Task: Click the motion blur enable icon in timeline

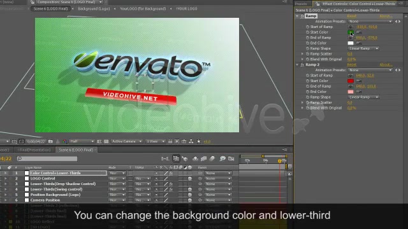Action: (x=212, y=158)
